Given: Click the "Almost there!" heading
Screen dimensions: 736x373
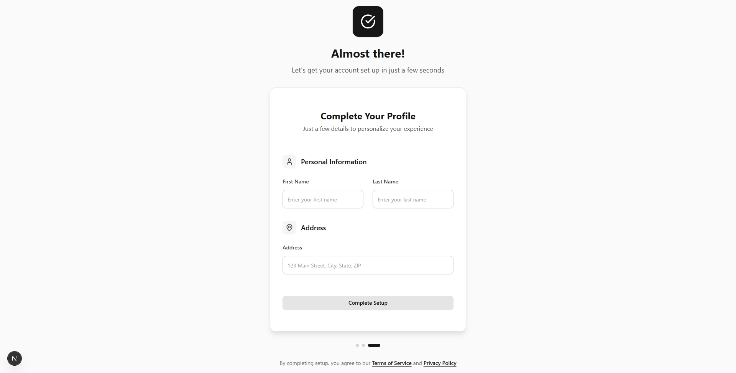Looking at the screenshot, I should (368, 54).
